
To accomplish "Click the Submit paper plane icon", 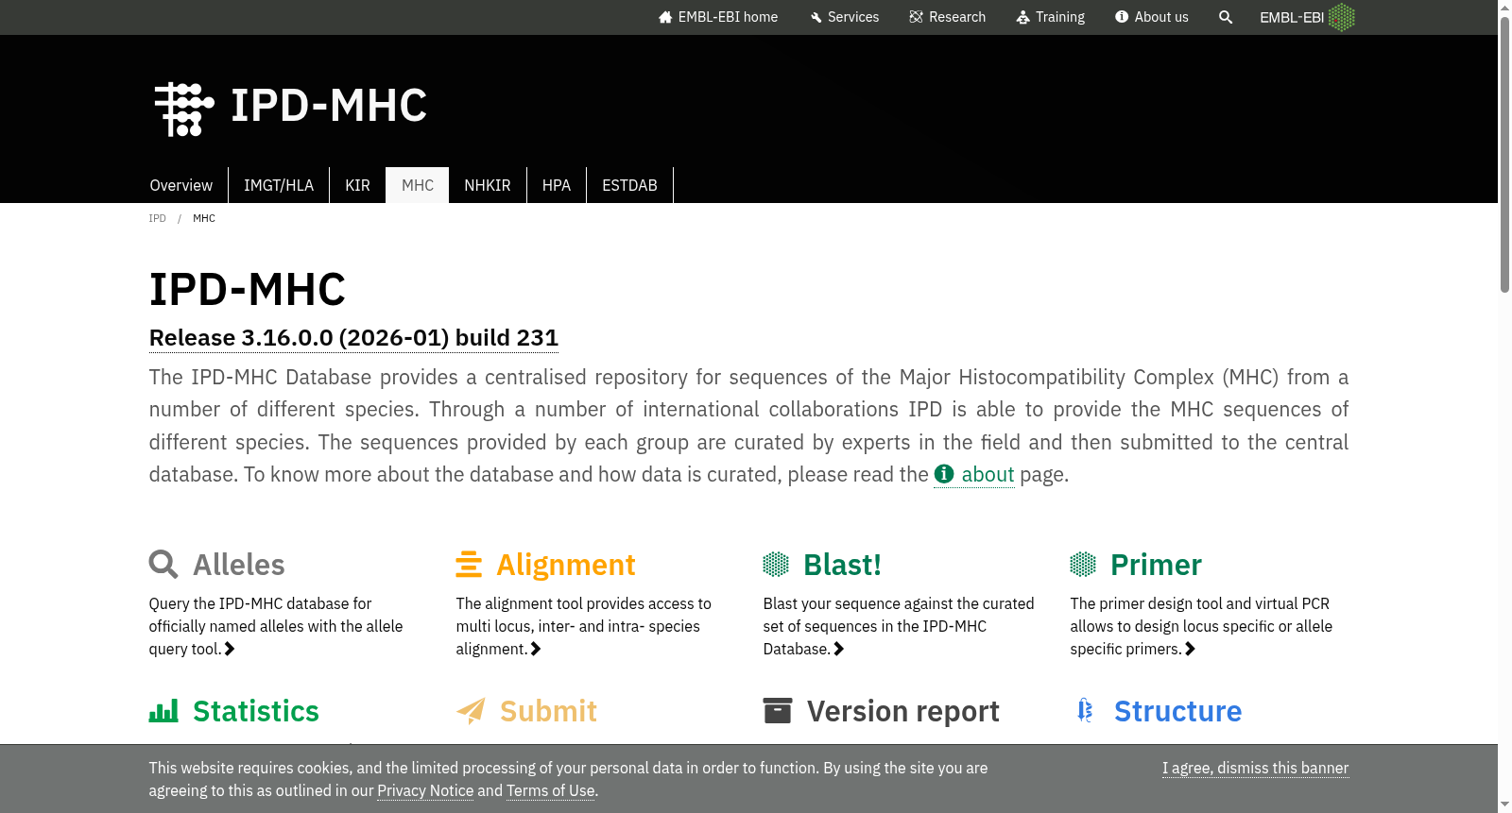I will 471,710.
